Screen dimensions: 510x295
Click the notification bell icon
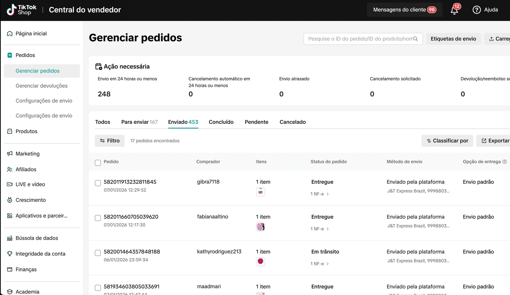[x=454, y=10]
